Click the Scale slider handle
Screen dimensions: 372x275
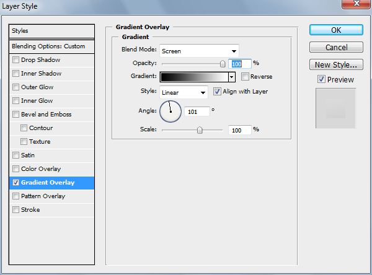(200, 130)
